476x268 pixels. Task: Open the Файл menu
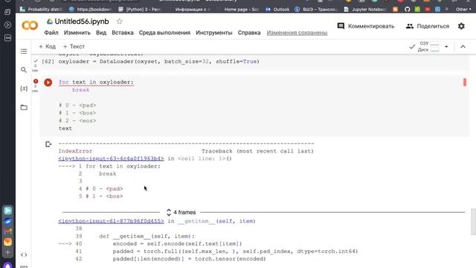[51, 33]
